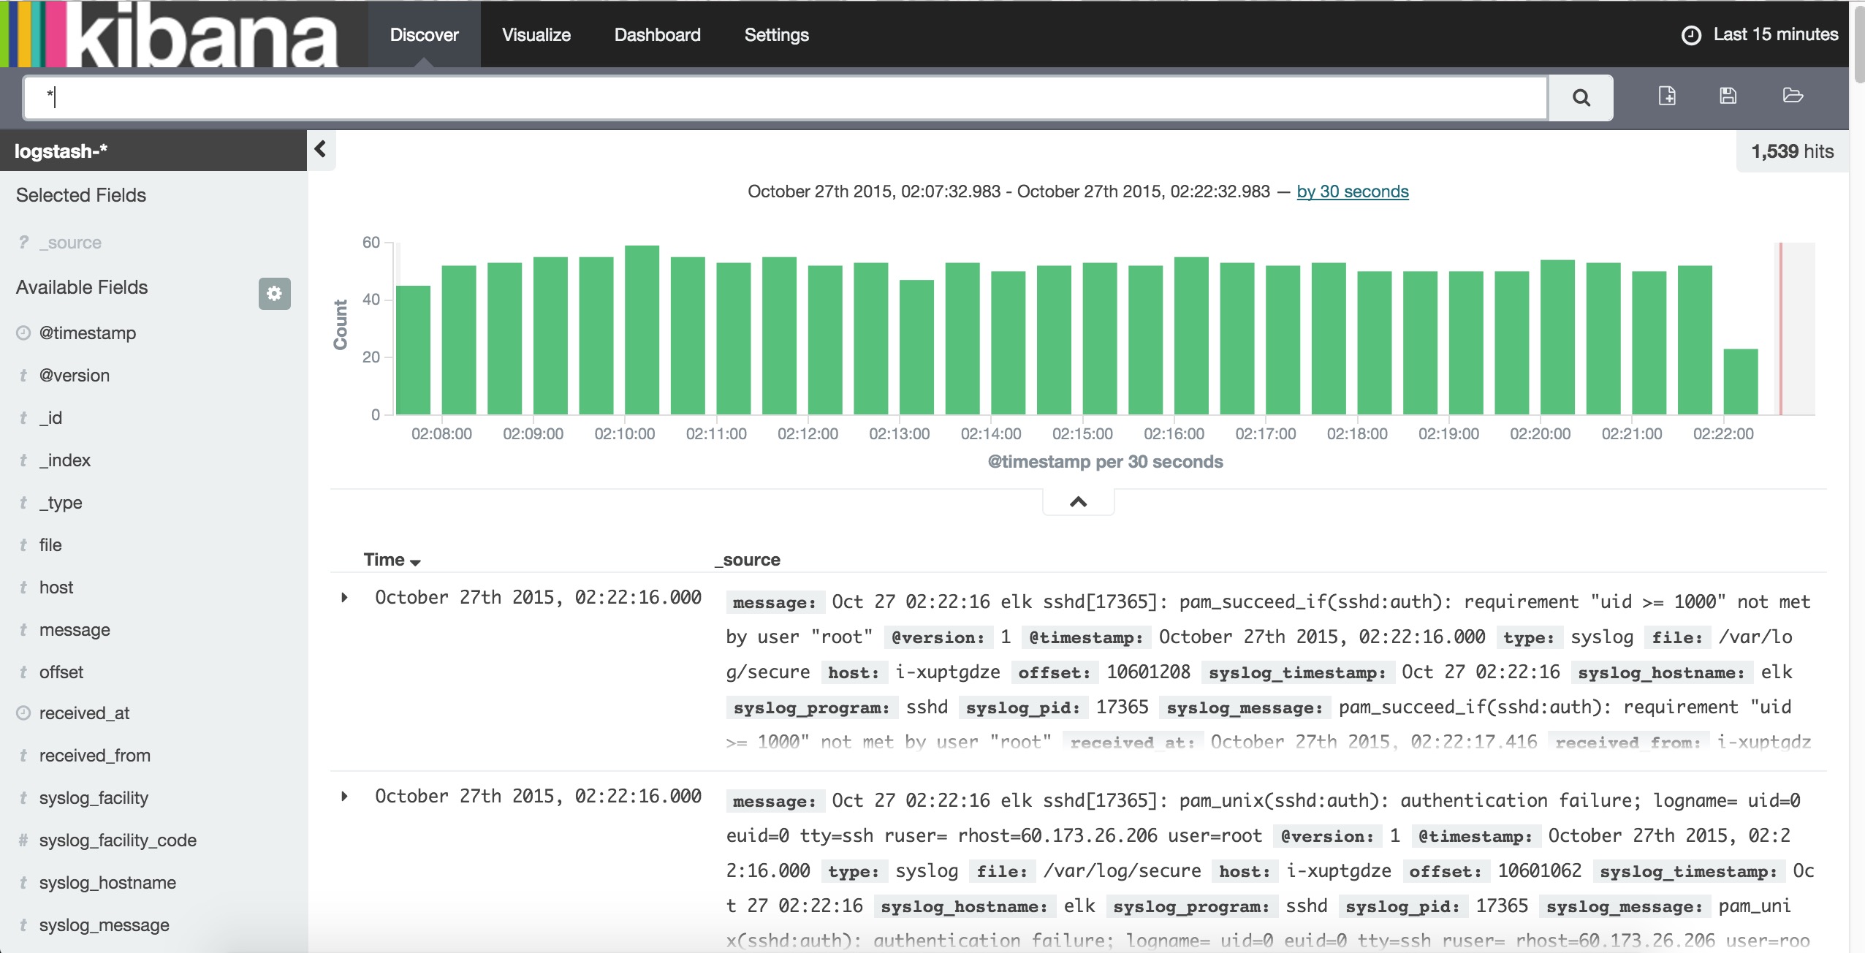The image size is (1865, 953).
Task: Load a saved search via folder icon
Action: click(x=1793, y=96)
